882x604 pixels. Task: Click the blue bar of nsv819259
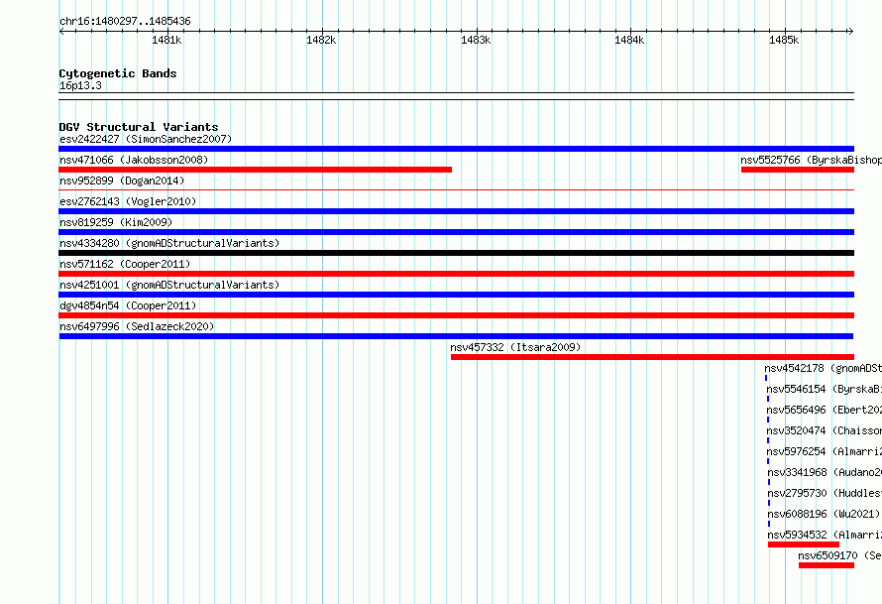456,232
